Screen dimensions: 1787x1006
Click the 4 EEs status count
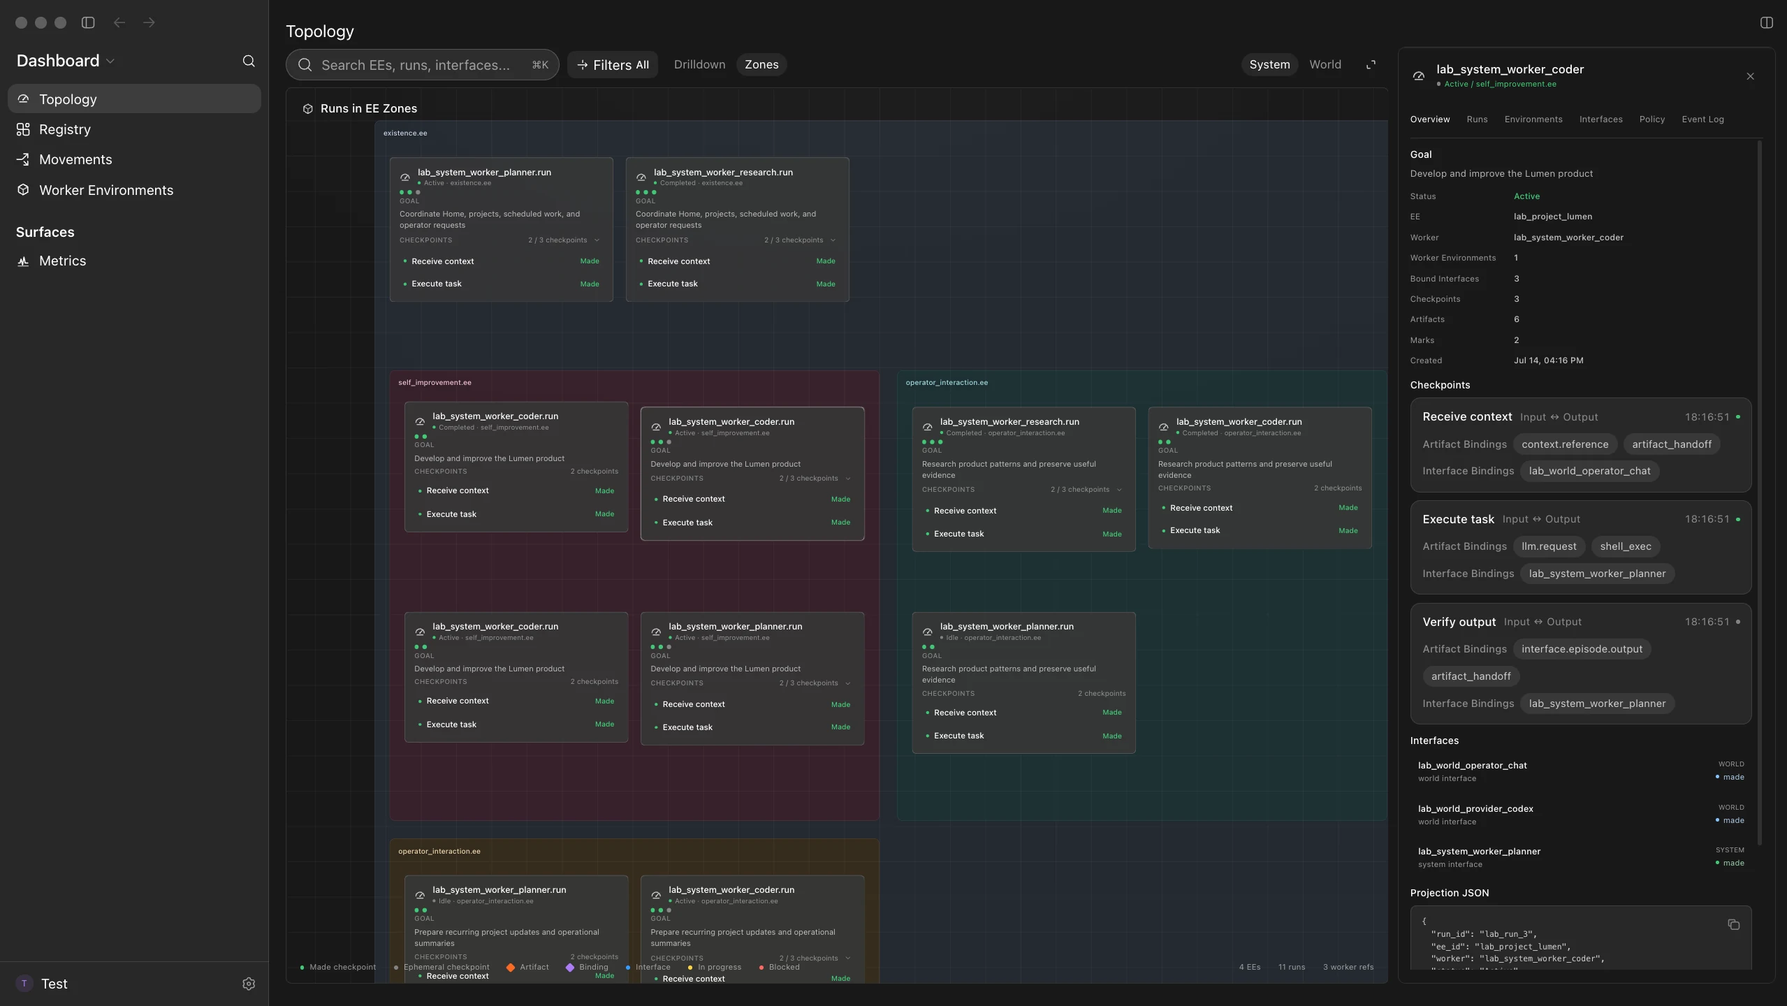point(1250,968)
